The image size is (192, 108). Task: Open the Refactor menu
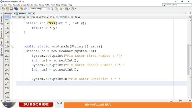click(x=30, y=5)
